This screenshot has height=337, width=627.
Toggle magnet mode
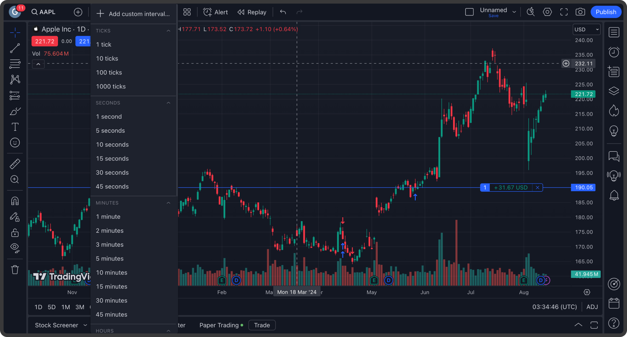tap(15, 201)
